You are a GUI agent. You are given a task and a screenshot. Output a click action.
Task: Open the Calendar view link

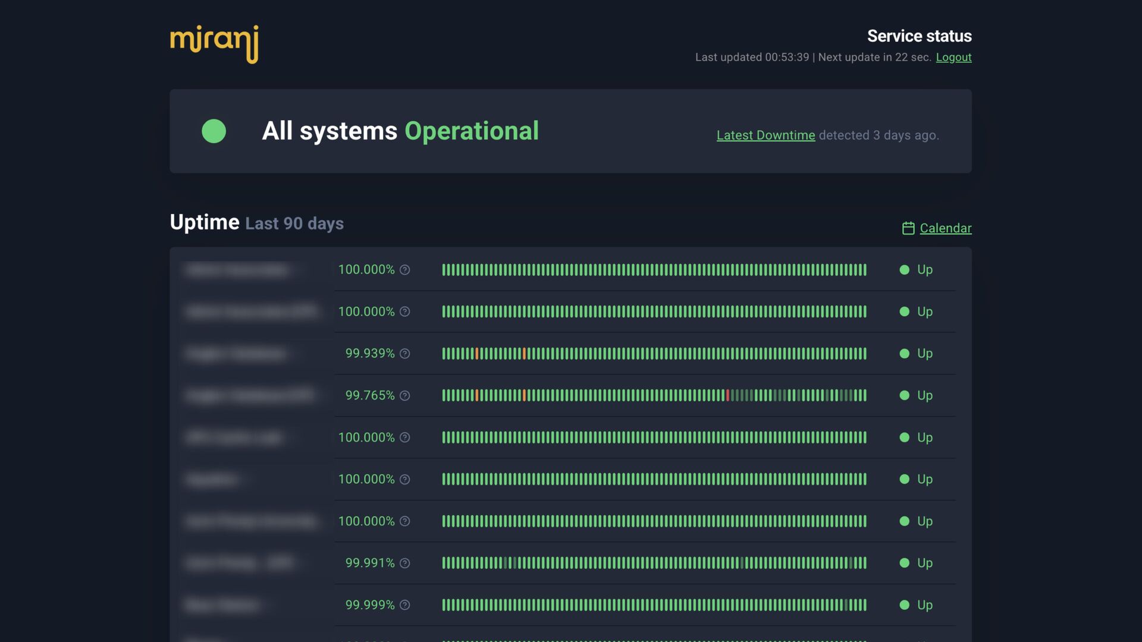pyautogui.click(x=945, y=228)
